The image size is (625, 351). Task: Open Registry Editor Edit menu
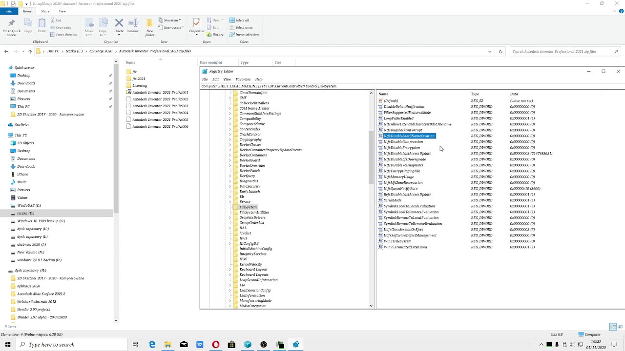click(215, 79)
